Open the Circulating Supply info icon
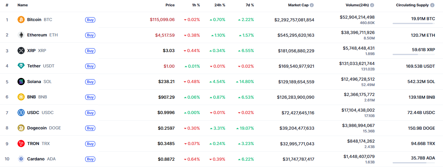 432,5
